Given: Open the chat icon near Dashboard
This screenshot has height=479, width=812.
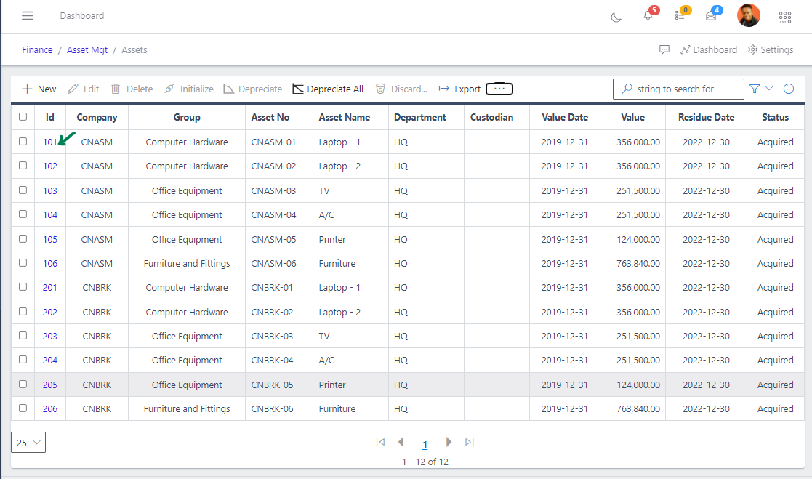Looking at the screenshot, I should pos(664,49).
